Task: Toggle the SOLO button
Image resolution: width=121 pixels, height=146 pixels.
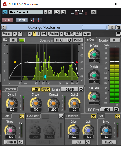Action: (79, 34)
